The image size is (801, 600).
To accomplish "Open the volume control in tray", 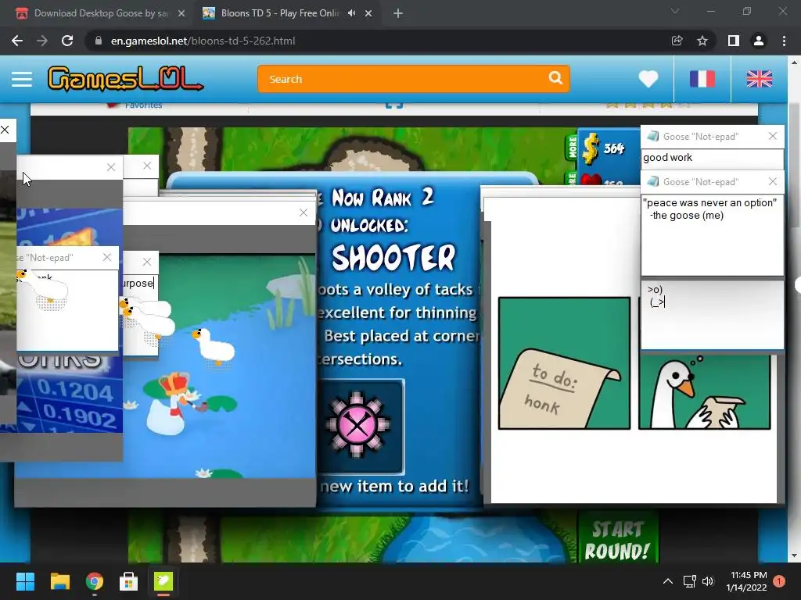I will (707, 581).
